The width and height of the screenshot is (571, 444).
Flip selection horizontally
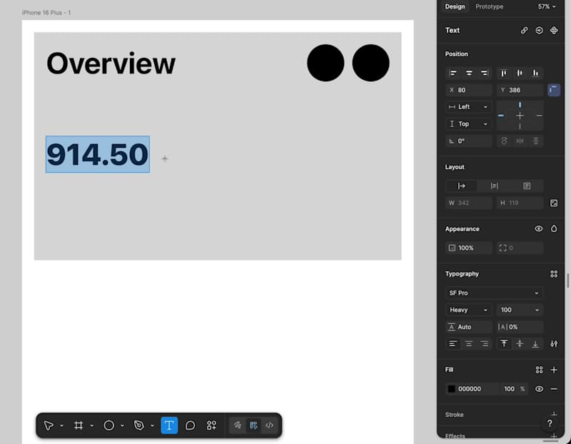[520, 141]
